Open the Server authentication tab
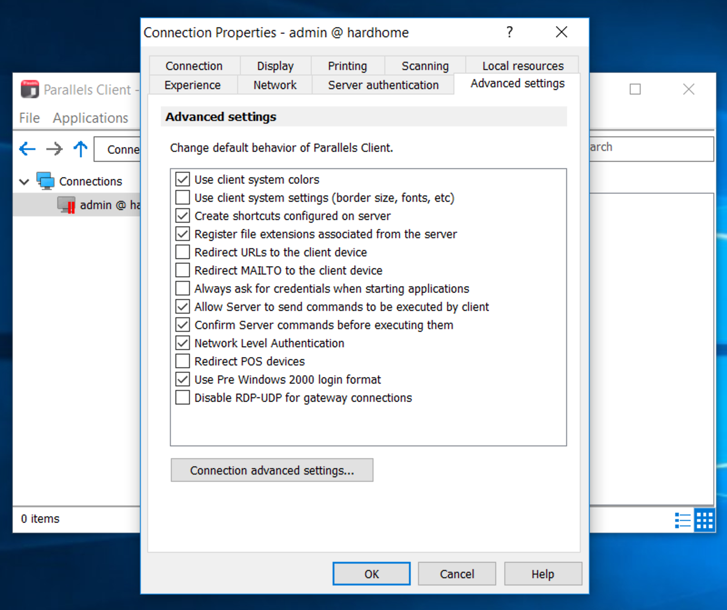The width and height of the screenshot is (727, 610). pos(383,85)
